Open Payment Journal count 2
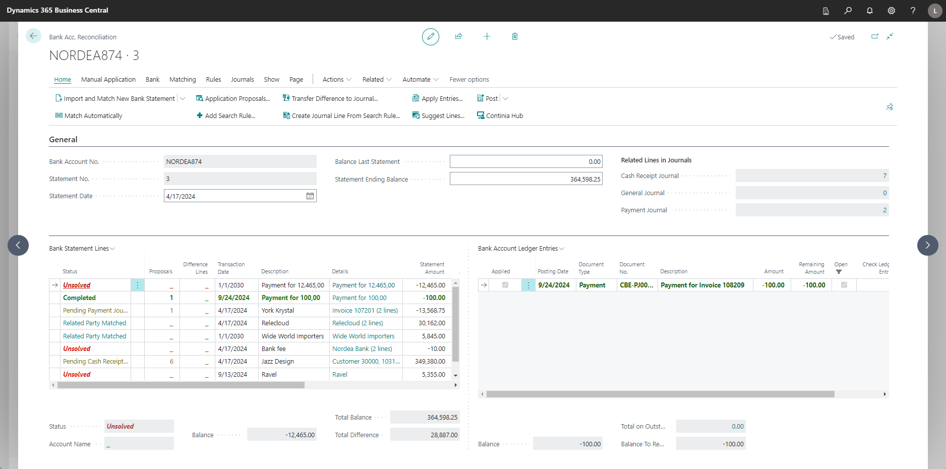 pos(884,210)
